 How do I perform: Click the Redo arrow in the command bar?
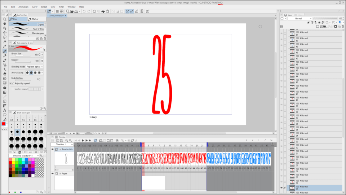[x=89, y=11]
